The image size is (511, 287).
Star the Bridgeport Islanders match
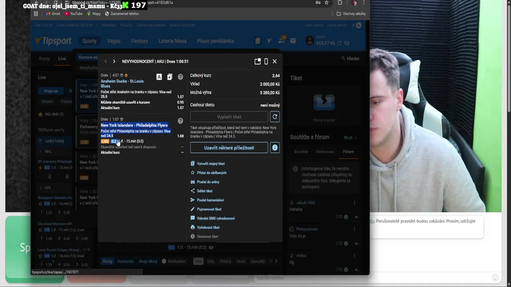click(40, 204)
